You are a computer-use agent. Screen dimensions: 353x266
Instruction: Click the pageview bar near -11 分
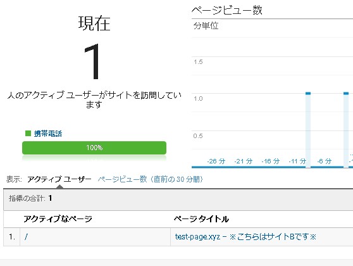(x=308, y=130)
